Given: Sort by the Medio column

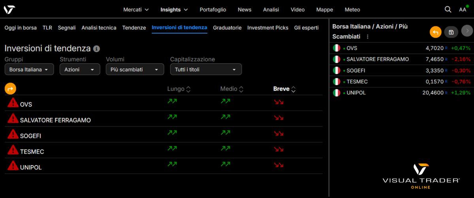Looking at the screenshot, I should [x=232, y=89].
